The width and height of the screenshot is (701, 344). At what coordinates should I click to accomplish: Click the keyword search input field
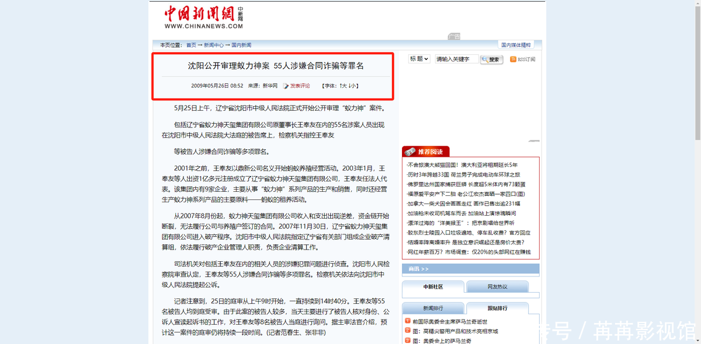coord(456,59)
